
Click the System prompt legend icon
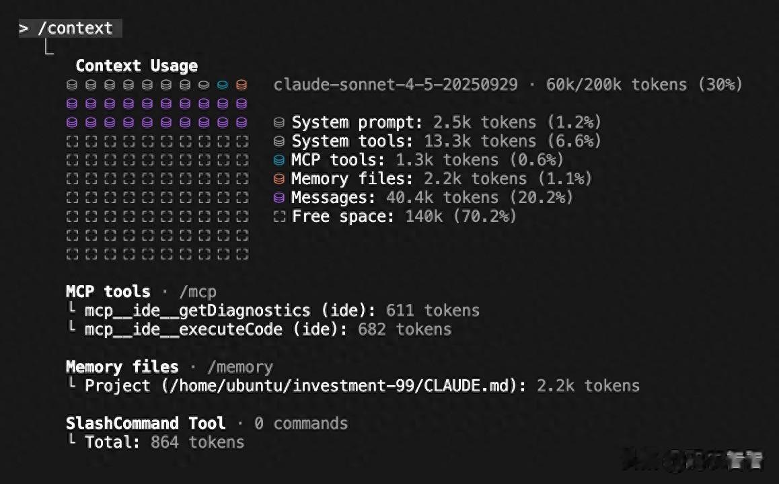(x=279, y=123)
